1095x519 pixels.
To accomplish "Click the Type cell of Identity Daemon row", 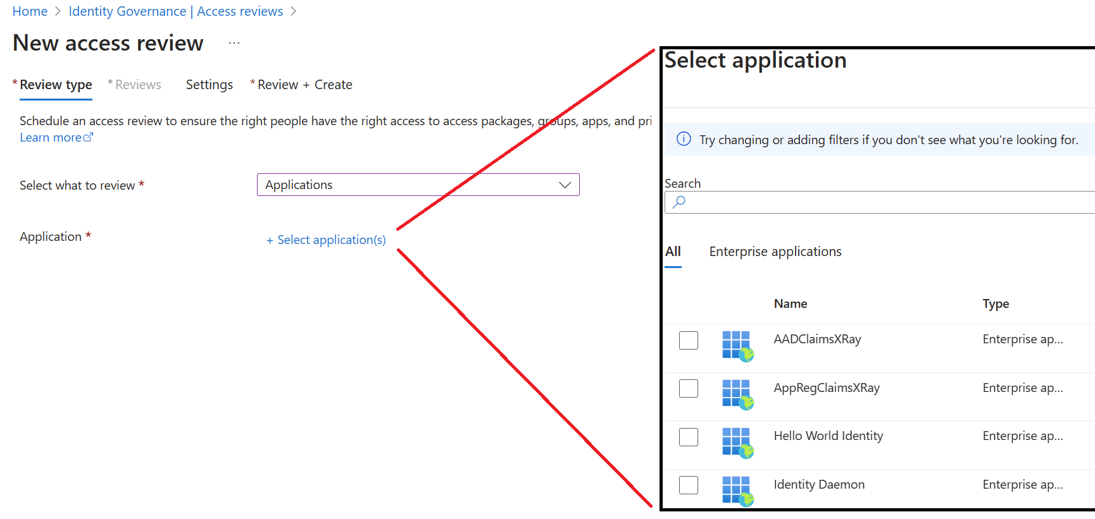I will tap(1023, 484).
